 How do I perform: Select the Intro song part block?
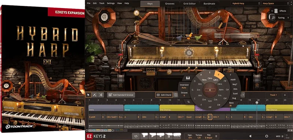pyautogui.click(x=106, y=108)
